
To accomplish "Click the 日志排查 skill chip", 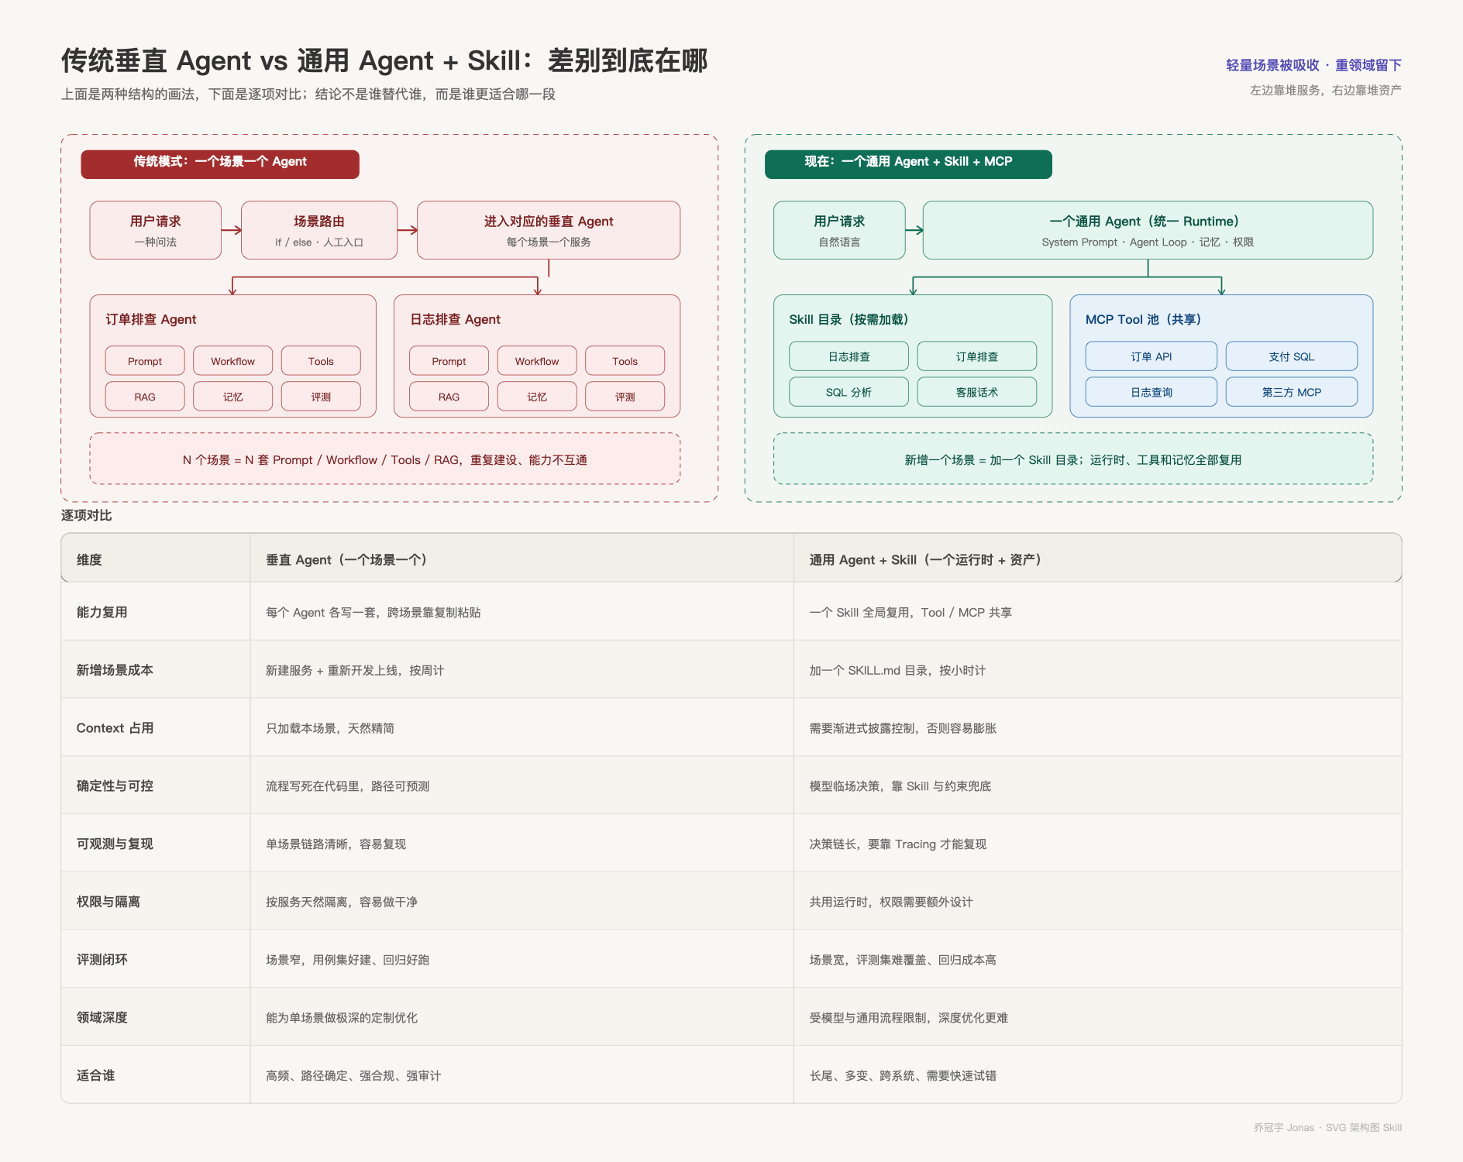I will [849, 356].
